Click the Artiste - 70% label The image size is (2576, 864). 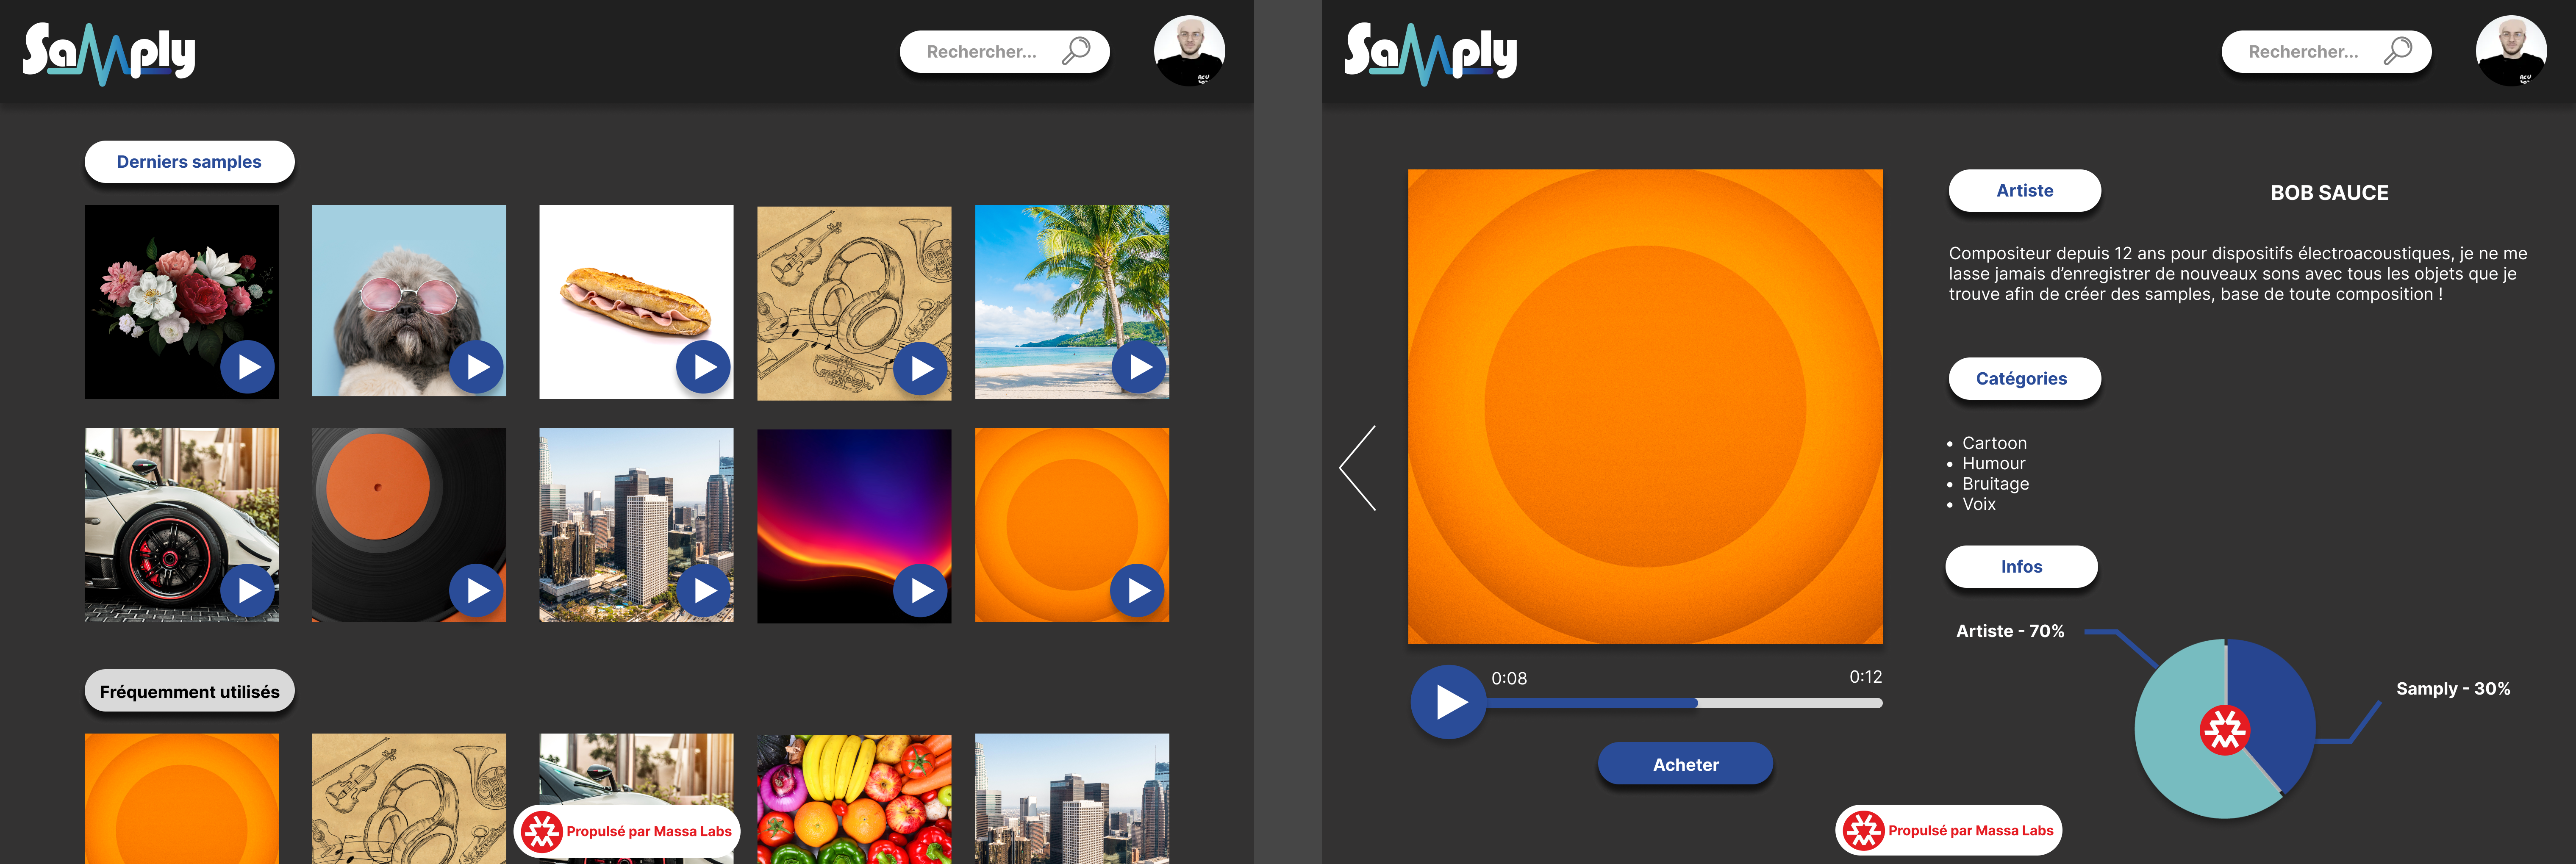[2010, 631]
